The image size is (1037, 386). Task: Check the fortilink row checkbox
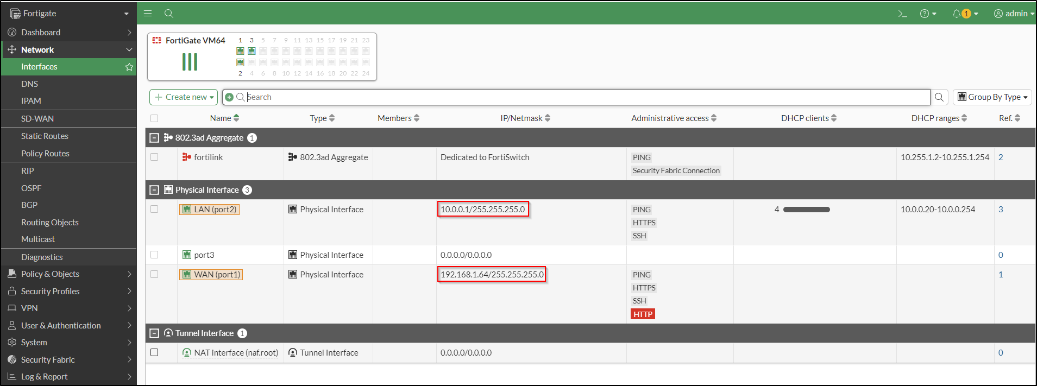154,157
